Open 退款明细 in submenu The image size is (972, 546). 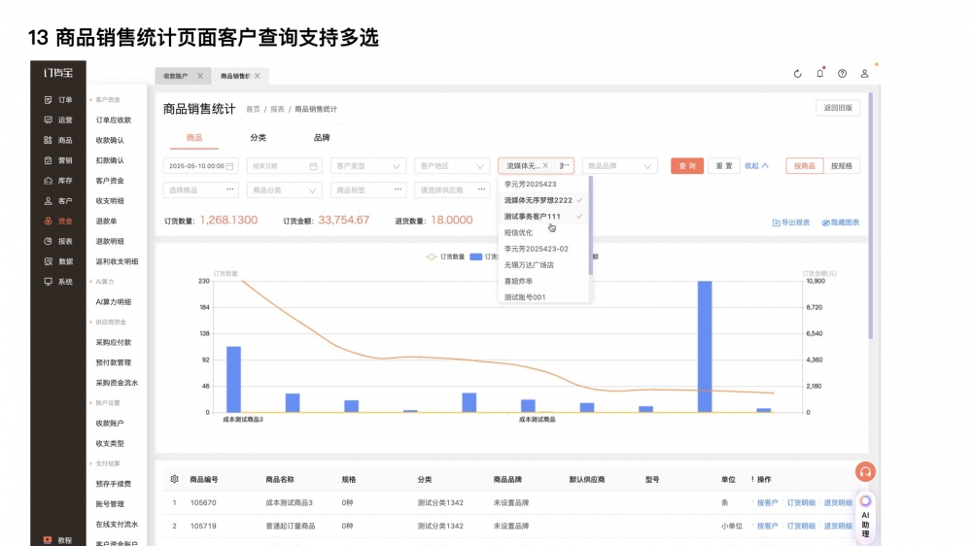coord(110,242)
